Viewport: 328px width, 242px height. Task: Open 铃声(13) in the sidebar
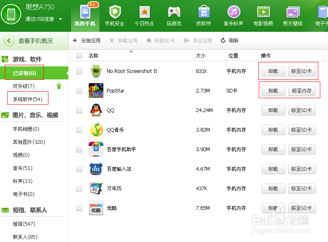click(23, 181)
